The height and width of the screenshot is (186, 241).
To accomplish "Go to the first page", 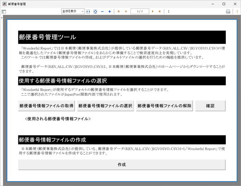I will click(118, 11).
